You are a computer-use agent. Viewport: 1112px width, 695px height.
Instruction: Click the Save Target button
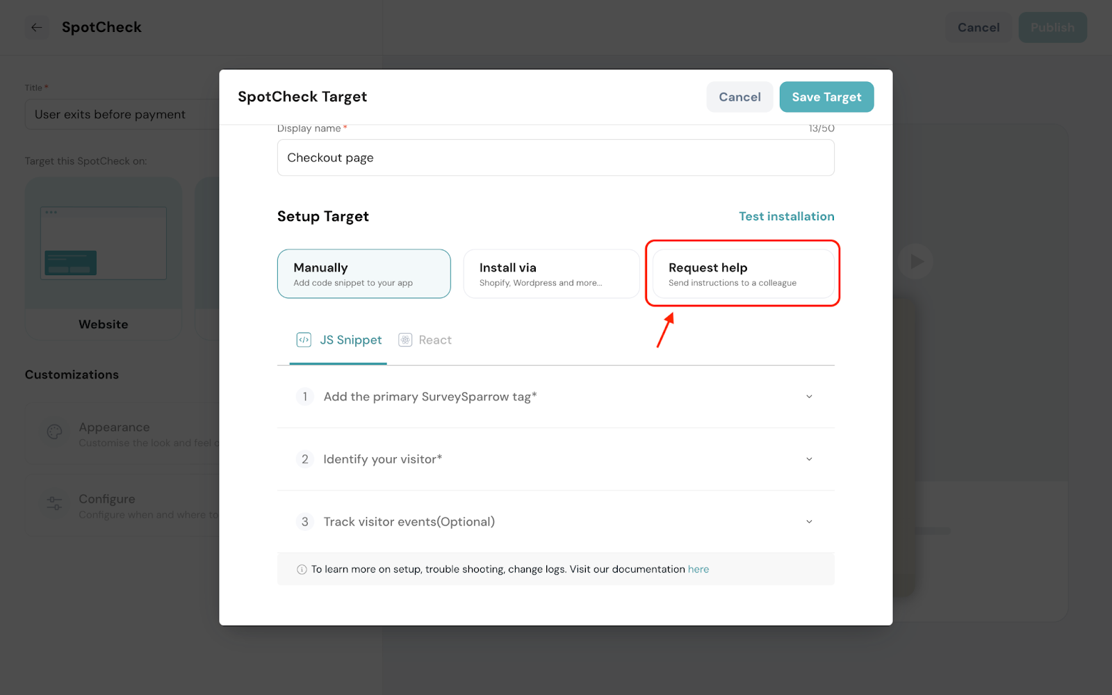click(x=826, y=97)
